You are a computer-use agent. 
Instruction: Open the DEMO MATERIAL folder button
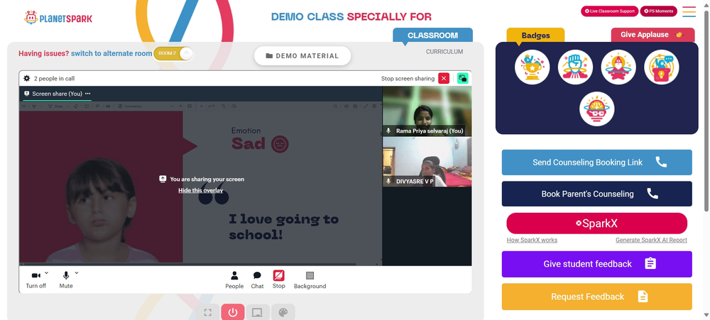302,55
